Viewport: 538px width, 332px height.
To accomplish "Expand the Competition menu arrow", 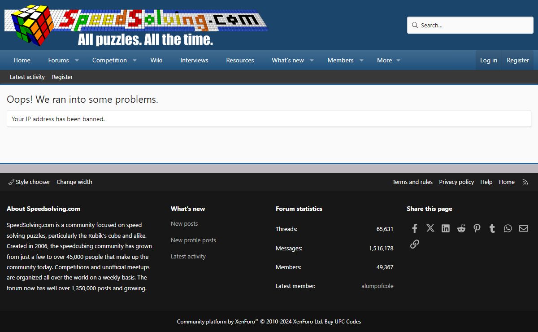I will tap(134, 61).
